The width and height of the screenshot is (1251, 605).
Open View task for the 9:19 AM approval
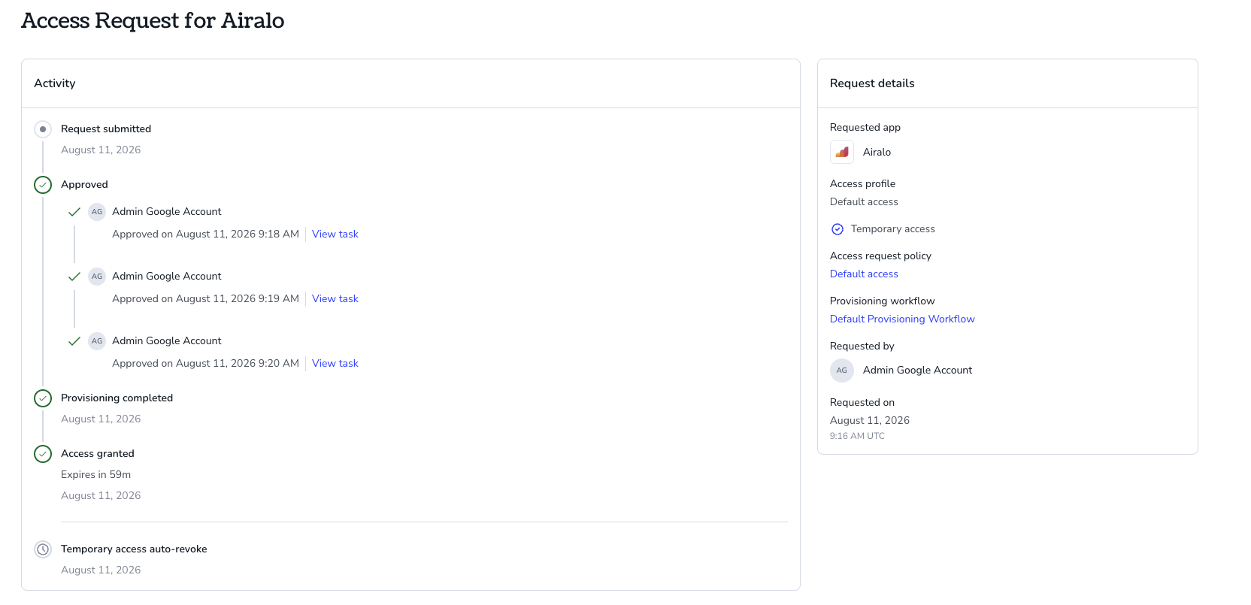(x=335, y=299)
